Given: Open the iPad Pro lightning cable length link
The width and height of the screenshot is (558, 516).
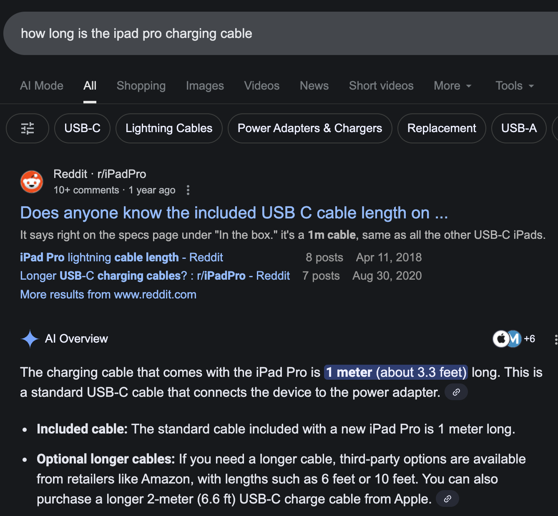Looking at the screenshot, I should coord(121,258).
